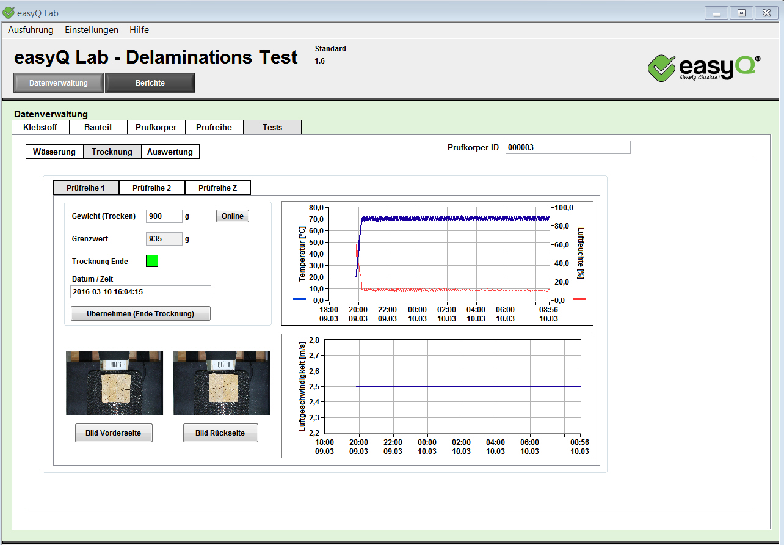This screenshot has width=784, height=545.
Task: Click the front side specimen thumbnail
Action: (114, 383)
